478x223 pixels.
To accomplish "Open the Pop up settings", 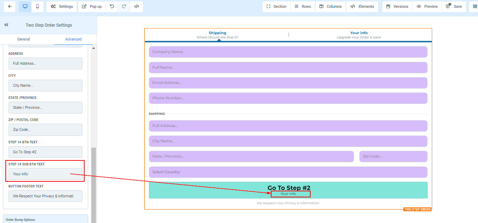I will pos(92,6).
